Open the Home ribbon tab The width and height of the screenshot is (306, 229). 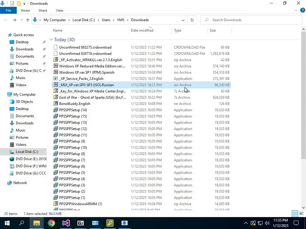25,10
